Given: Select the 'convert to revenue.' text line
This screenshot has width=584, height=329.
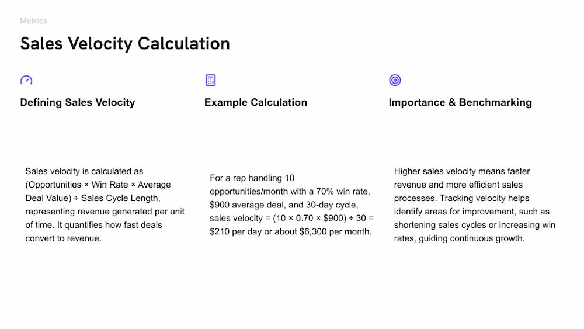Looking at the screenshot, I should click(63, 238).
